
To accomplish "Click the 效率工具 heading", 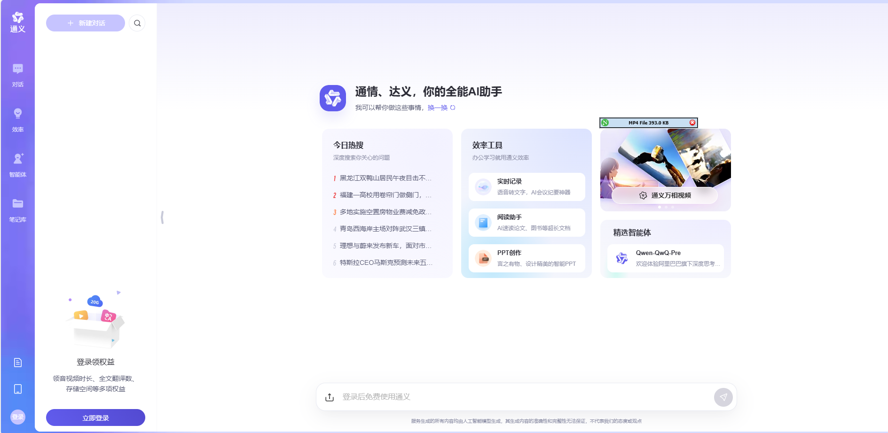I will coord(487,145).
